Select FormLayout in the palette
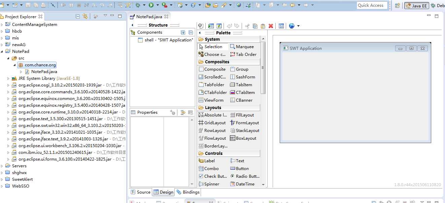Image resolution: width=445 pixels, height=203 pixels. pos(244,123)
